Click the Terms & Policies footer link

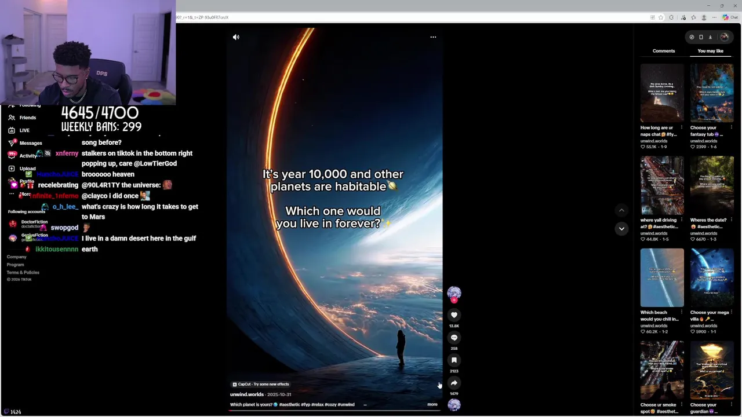[23, 272]
